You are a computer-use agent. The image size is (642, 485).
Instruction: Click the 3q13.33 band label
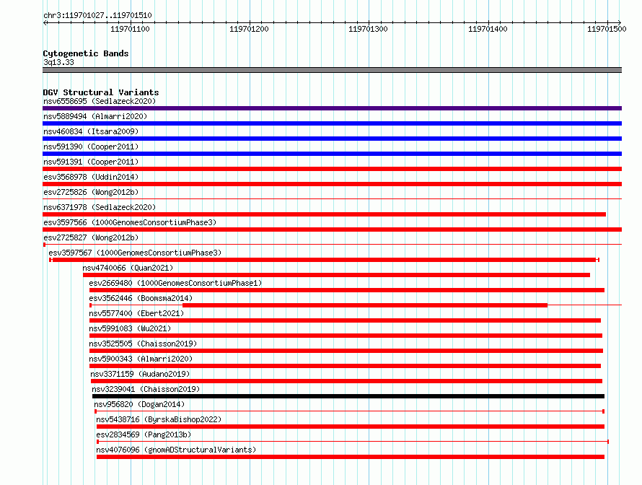(x=58, y=62)
